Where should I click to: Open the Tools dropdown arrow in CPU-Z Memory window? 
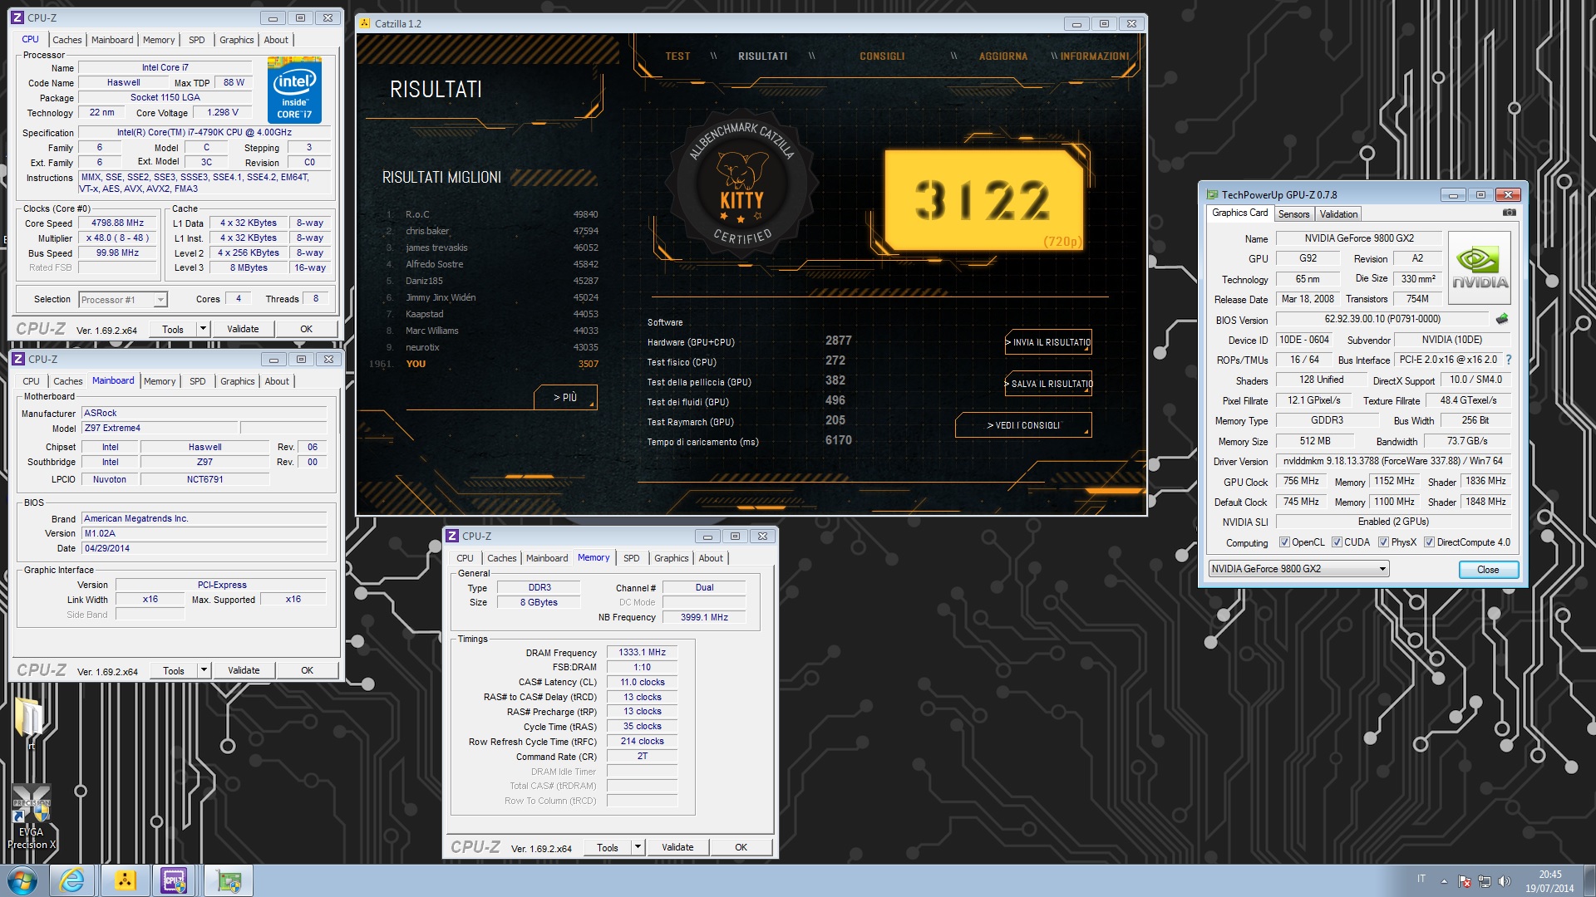[638, 847]
